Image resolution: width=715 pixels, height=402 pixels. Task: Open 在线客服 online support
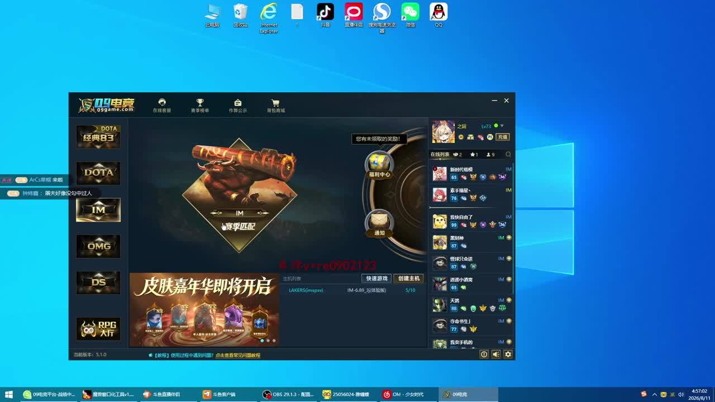162,106
